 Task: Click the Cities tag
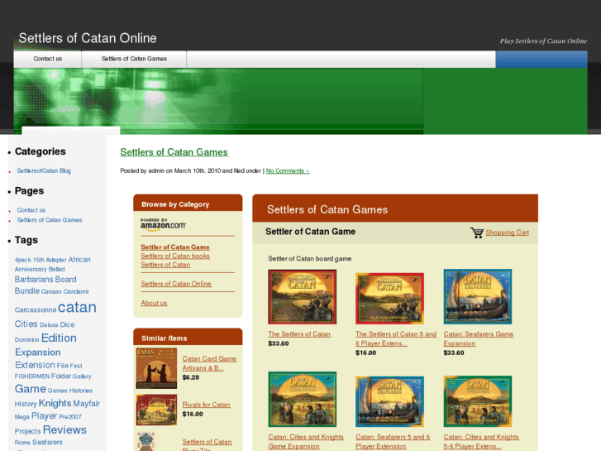pos(26,324)
